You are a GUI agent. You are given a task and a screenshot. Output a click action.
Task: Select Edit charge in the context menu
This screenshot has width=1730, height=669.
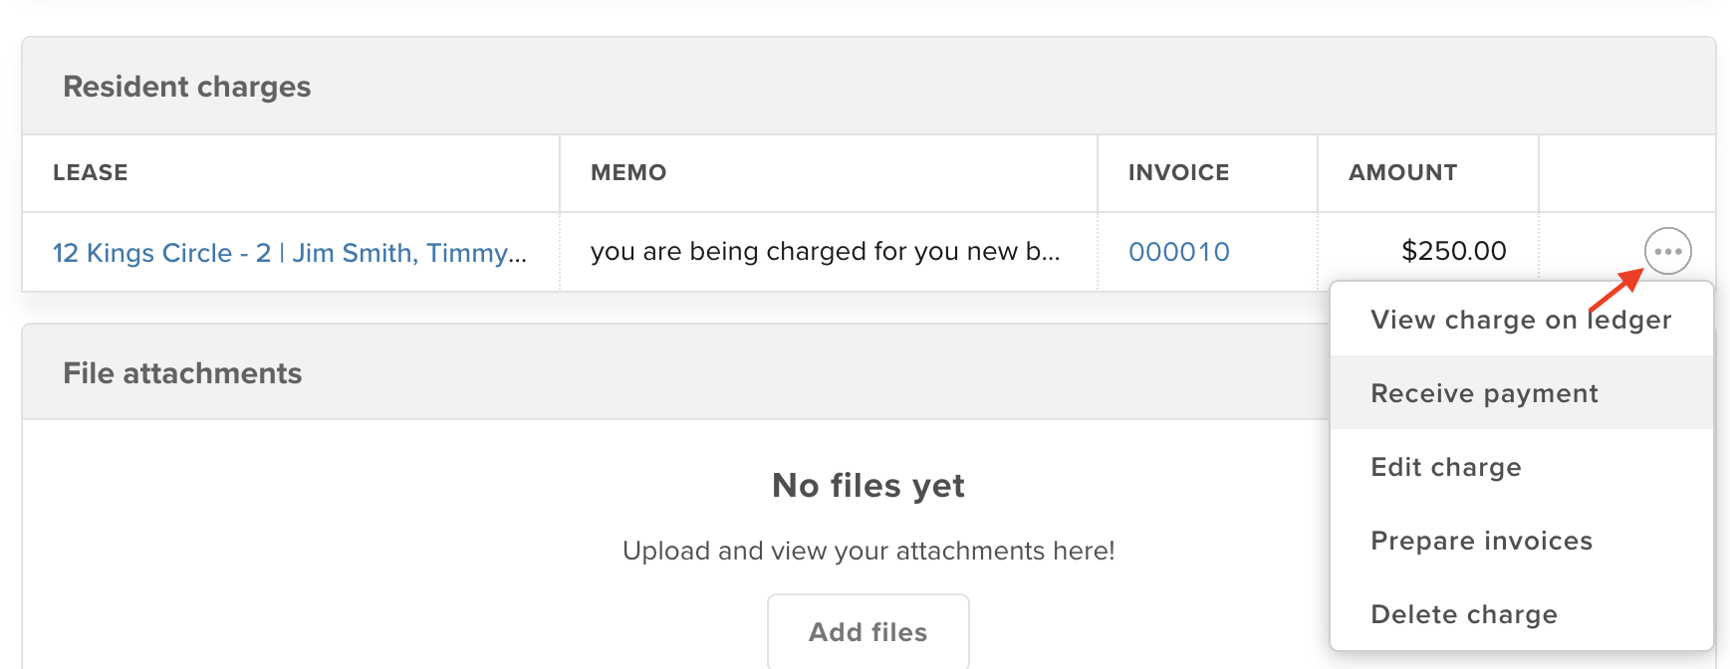(1445, 467)
